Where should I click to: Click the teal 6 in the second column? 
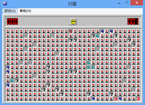12,81
